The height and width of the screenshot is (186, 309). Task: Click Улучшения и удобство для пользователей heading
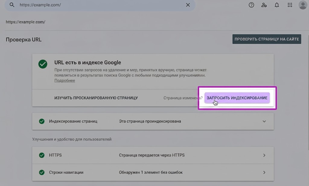click(x=72, y=139)
